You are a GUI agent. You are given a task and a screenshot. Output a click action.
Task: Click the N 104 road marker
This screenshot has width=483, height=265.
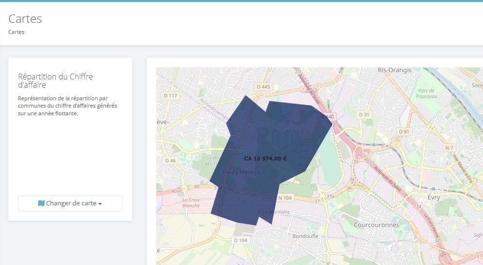click(284, 198)
